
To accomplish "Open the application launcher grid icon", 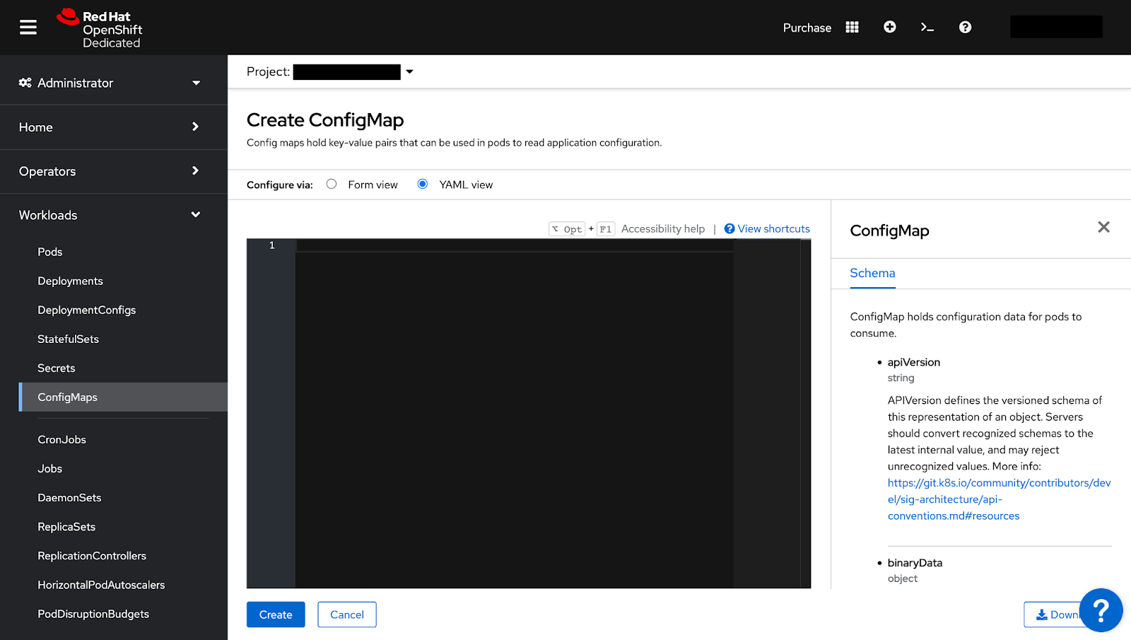I will 852,27.
